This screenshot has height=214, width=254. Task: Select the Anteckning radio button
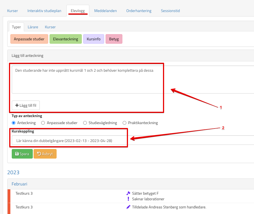click(13, 123)
